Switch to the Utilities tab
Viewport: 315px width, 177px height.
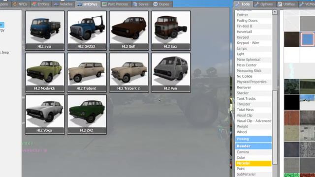[286, 4]
